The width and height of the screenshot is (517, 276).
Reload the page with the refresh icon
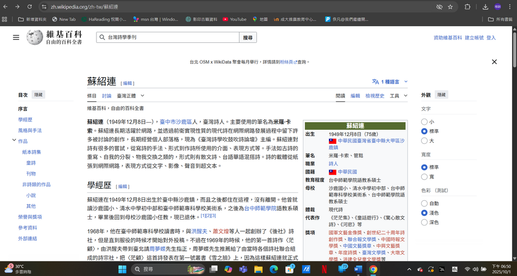30,7
